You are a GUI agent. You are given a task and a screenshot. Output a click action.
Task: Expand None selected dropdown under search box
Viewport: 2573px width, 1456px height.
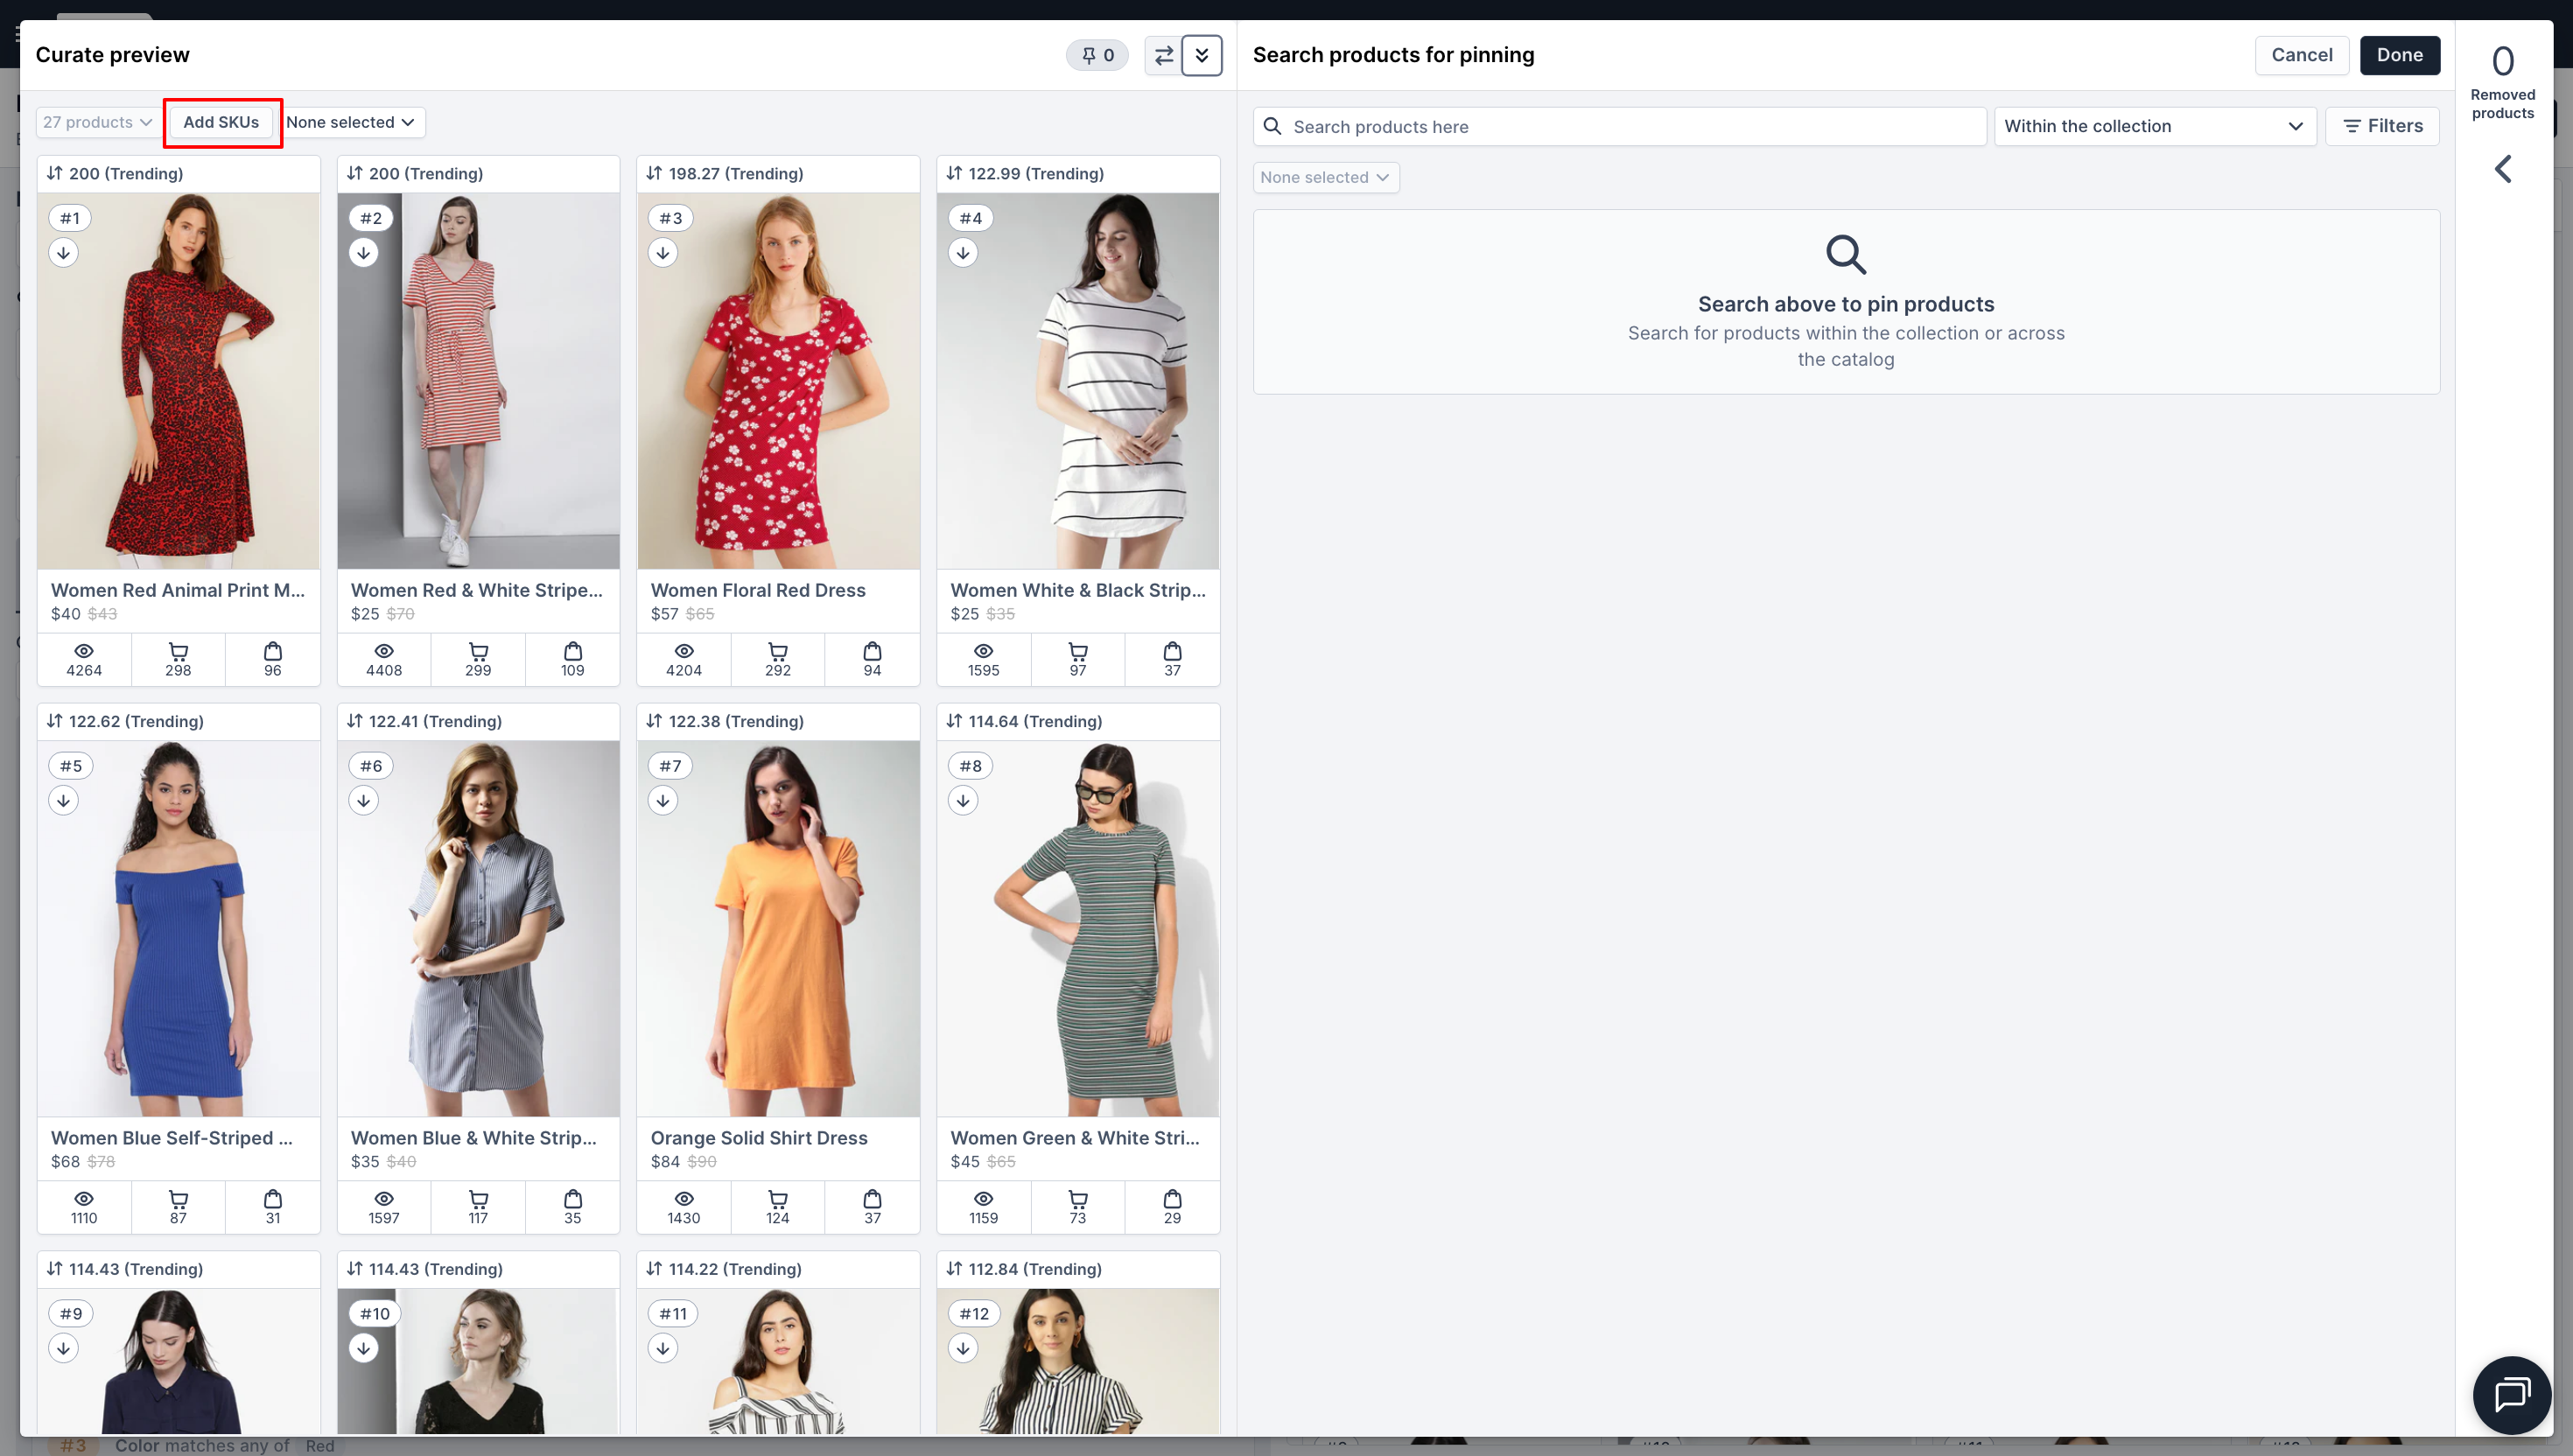[x=1325, y=177]
